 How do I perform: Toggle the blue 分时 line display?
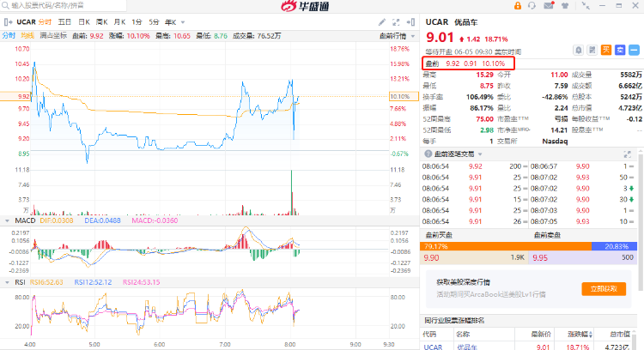tap(9, 36)
